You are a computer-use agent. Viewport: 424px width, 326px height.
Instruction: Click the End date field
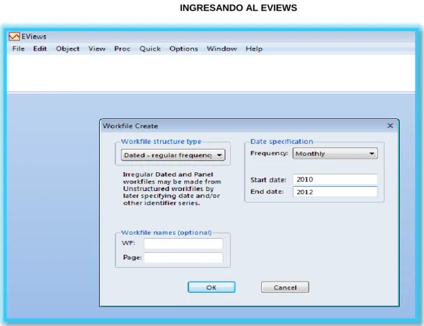coord(335,192)
